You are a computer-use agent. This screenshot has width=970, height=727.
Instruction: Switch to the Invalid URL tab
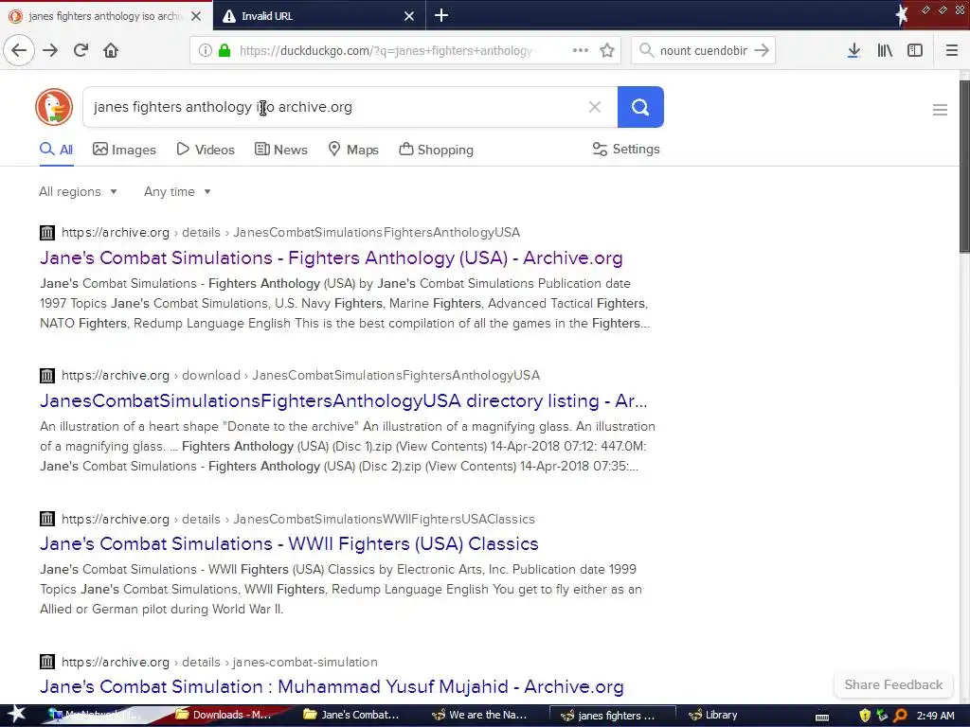pyautogui.click(x=319, y=15)
